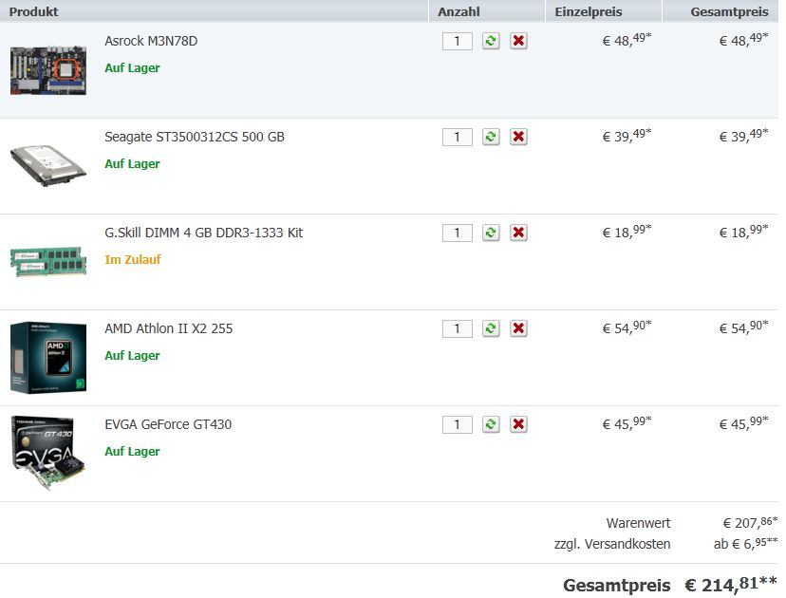View EVGA GT430 graphics card thumbnail

pos(48,453)
